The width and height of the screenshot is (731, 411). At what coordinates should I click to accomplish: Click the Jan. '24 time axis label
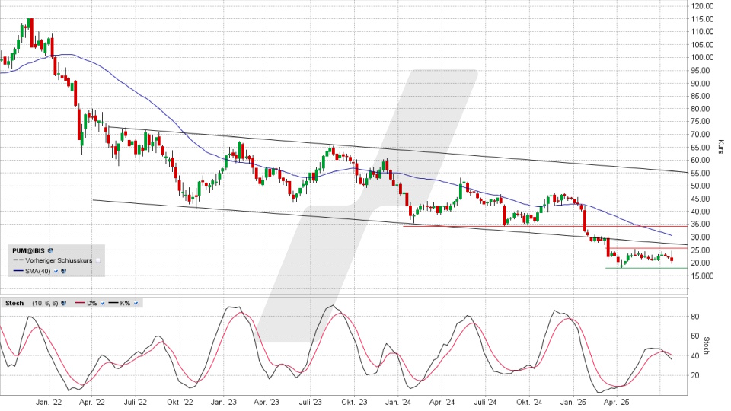(398, 402)
